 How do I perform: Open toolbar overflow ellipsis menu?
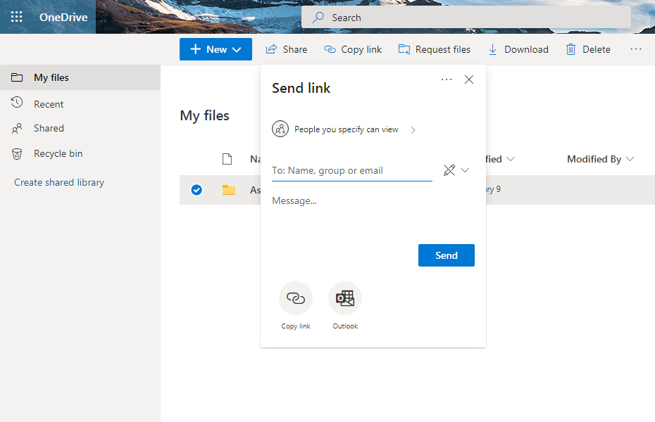coord(636,49)
